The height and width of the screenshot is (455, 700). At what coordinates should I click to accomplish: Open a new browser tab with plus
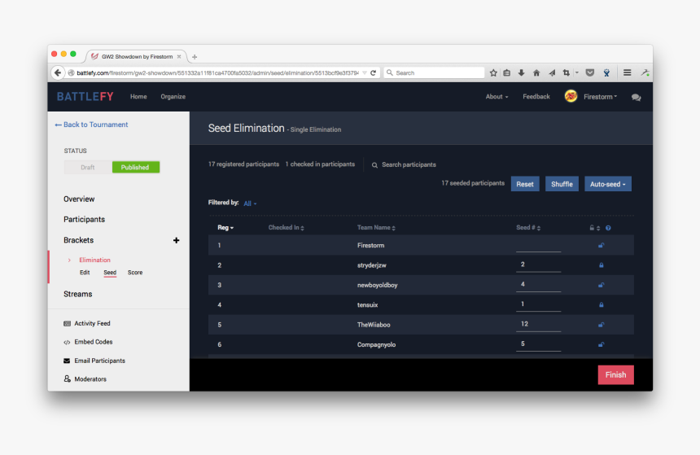[x=195, y=57]
